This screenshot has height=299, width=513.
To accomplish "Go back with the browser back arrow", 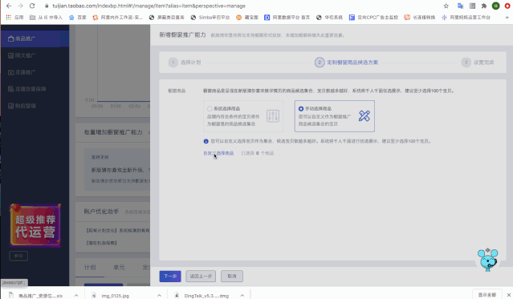I will (9, 6).
